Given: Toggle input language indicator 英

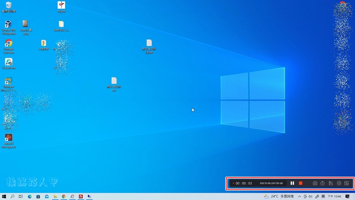Looking at the screenshot, I should pyautogui.click(x=323, y=196).
